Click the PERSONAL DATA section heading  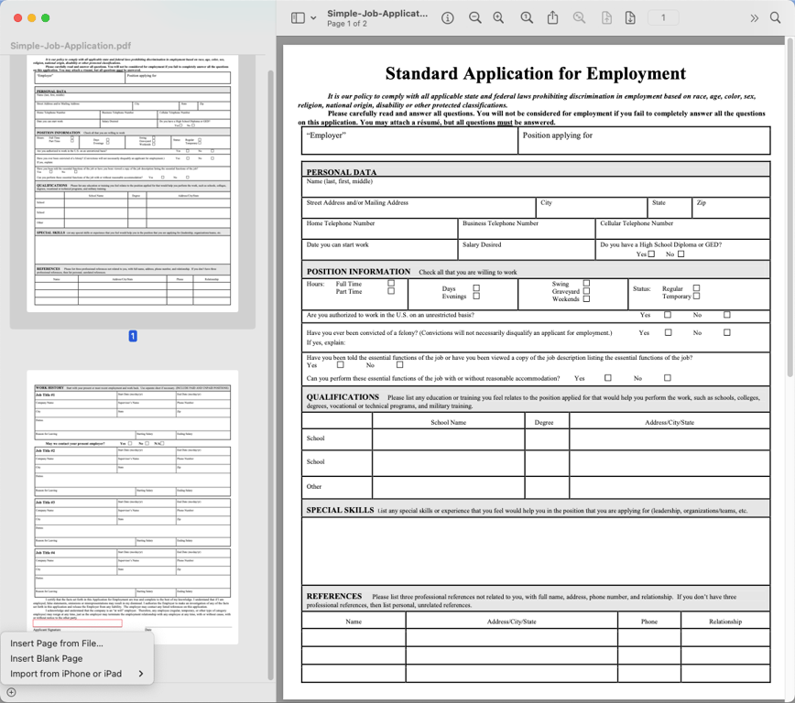(x=342, y=172)
